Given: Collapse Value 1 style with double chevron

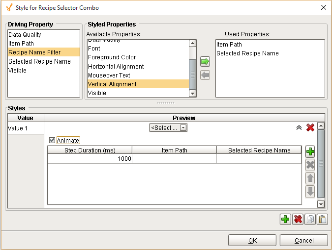Looking at the screenshot, I should [x=299, y=127].
